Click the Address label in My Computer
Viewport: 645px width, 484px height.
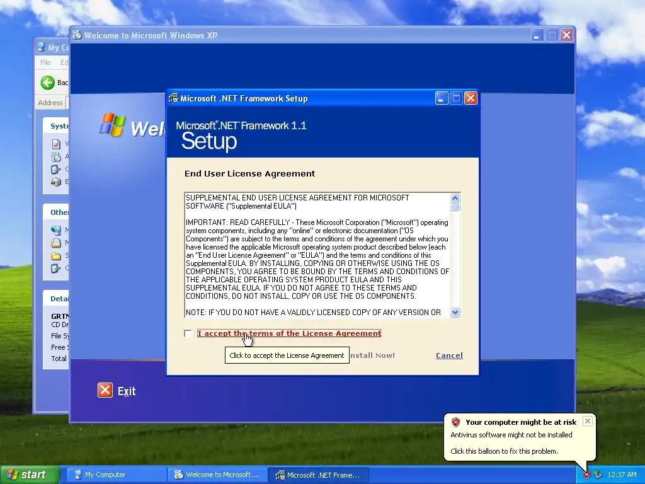click(x=50, y=103)
